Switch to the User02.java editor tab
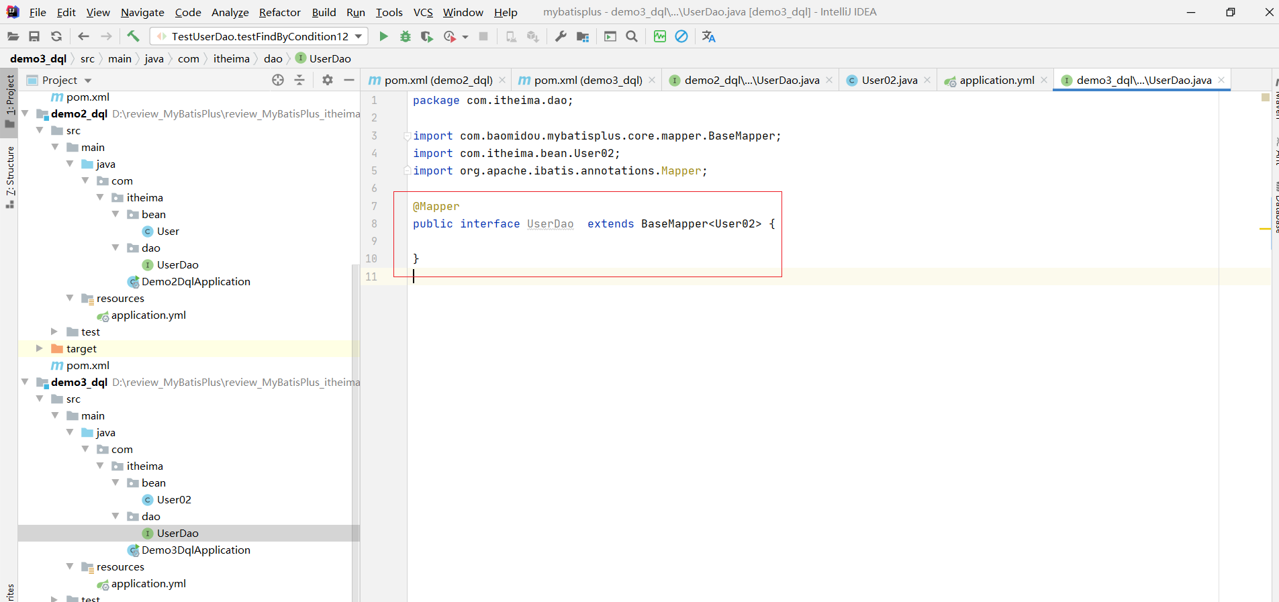Viewport: 1279px width, 602px height. click(889, 80)
